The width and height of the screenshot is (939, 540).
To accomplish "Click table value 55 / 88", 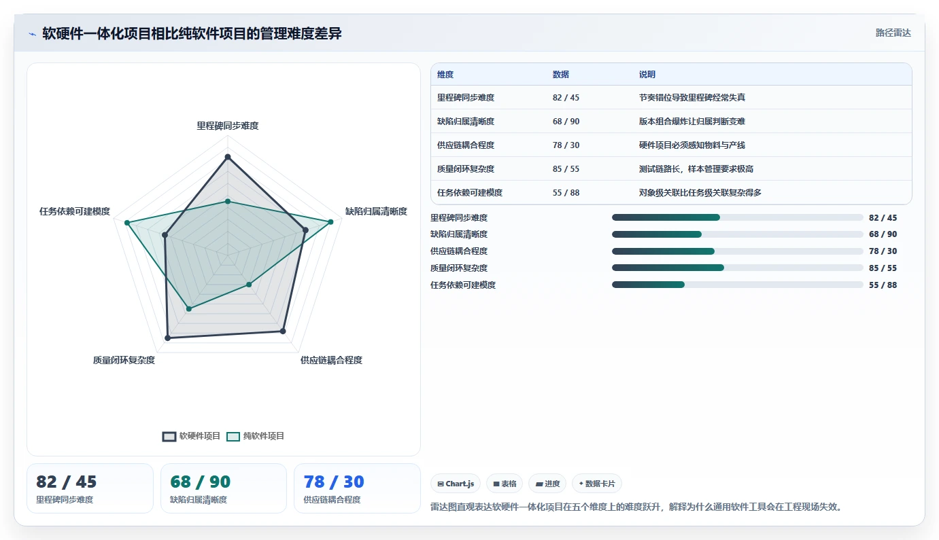I will (566, 193).
